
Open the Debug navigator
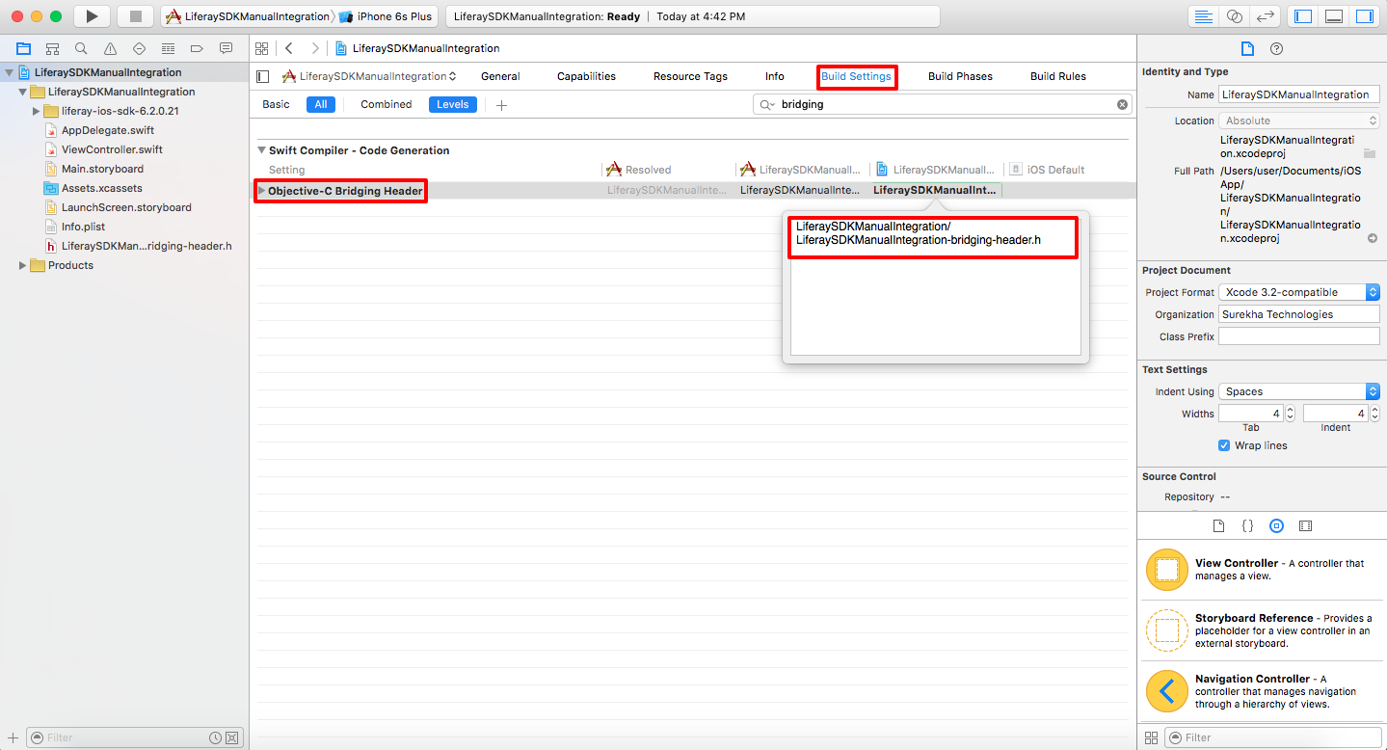tap(168, 48)
